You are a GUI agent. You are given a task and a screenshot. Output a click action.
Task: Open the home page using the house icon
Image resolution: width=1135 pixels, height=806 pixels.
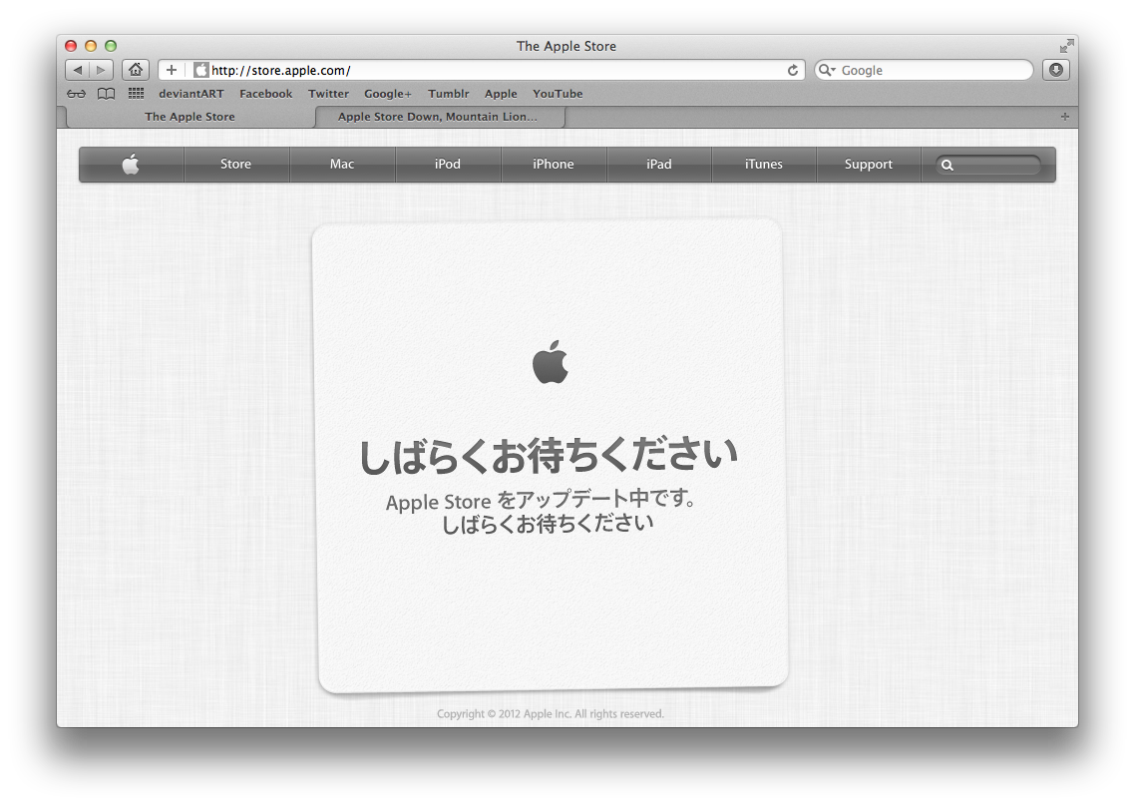136,70
